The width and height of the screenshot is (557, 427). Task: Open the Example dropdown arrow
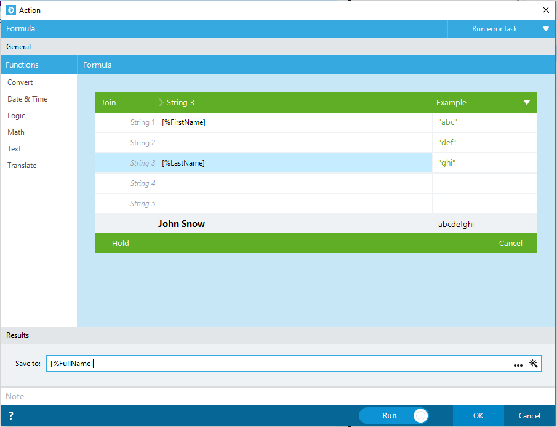527,102
